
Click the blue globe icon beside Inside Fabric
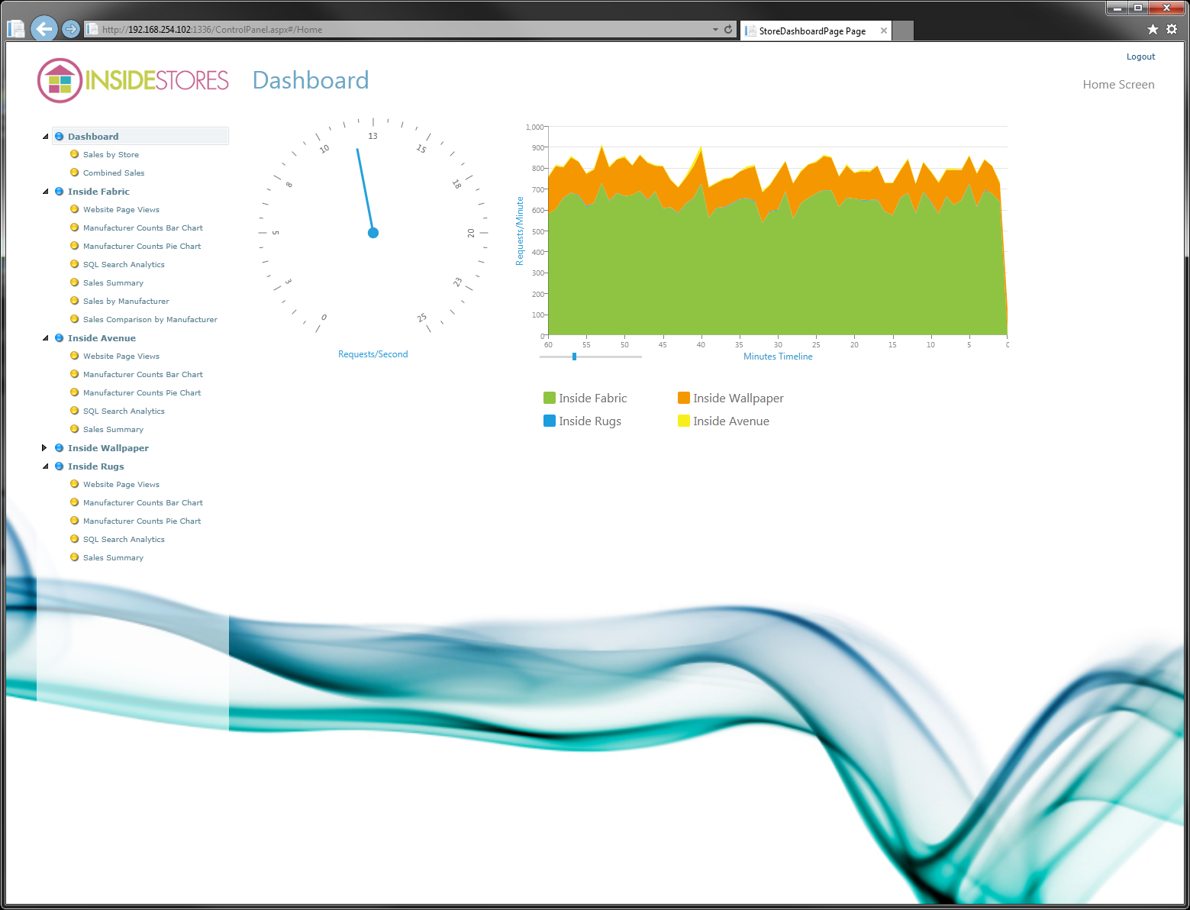[59, 192]
